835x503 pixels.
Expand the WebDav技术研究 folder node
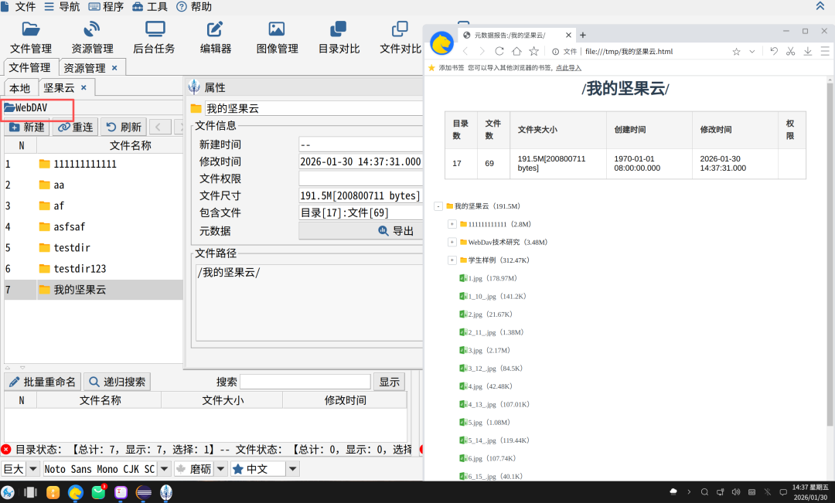tap(452, 242)
